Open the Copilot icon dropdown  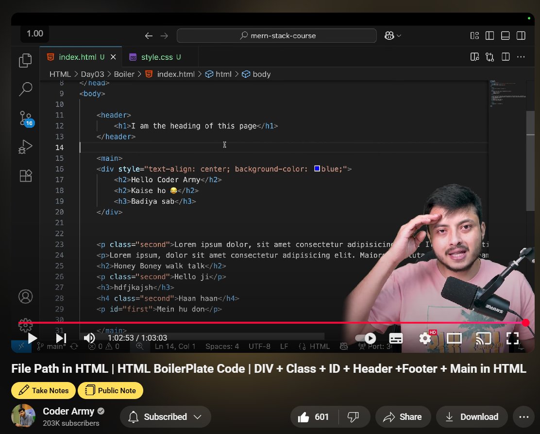click(x=392, y=36)
